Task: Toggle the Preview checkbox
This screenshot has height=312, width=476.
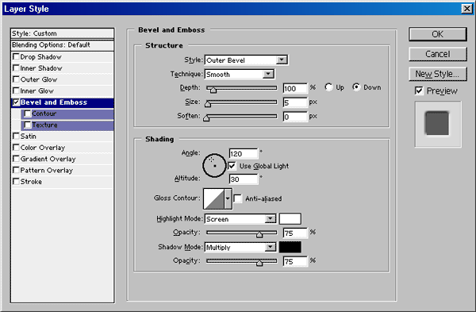Action: click(419, 91)
